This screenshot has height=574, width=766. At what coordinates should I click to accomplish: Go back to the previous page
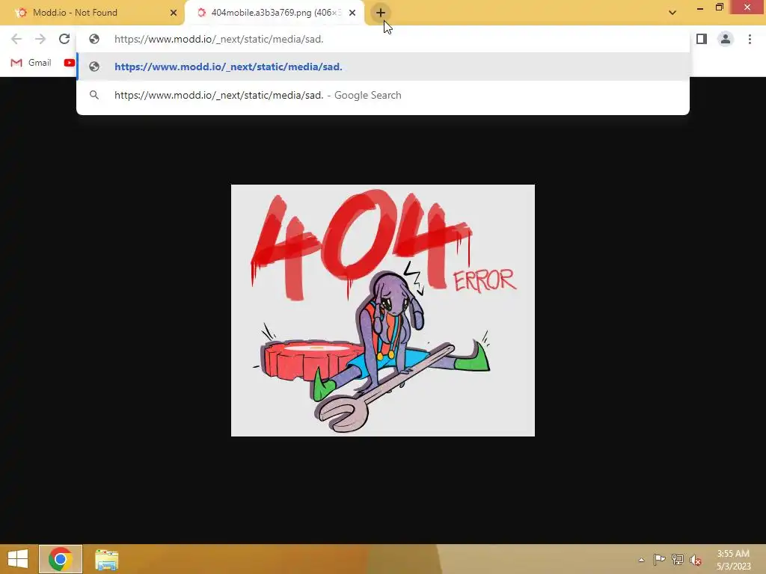pos(16,39)
